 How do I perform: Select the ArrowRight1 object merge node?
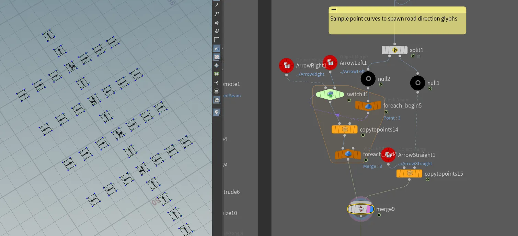click(286, 65)
